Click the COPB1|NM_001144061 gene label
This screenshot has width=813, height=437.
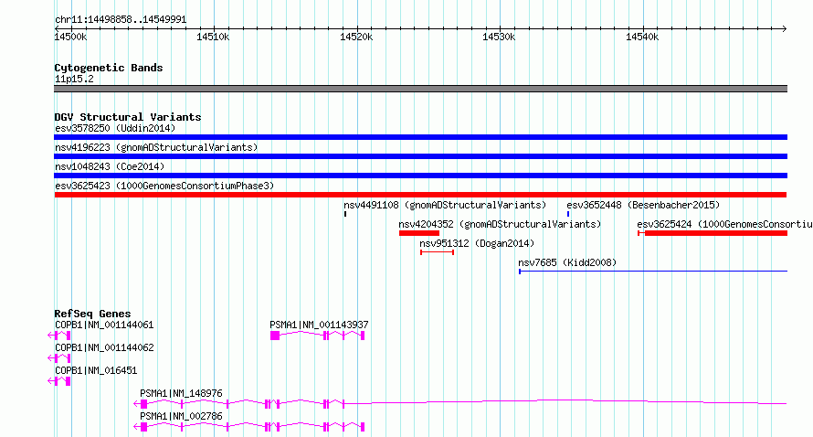pyautogui.click(x=104, y=325)
